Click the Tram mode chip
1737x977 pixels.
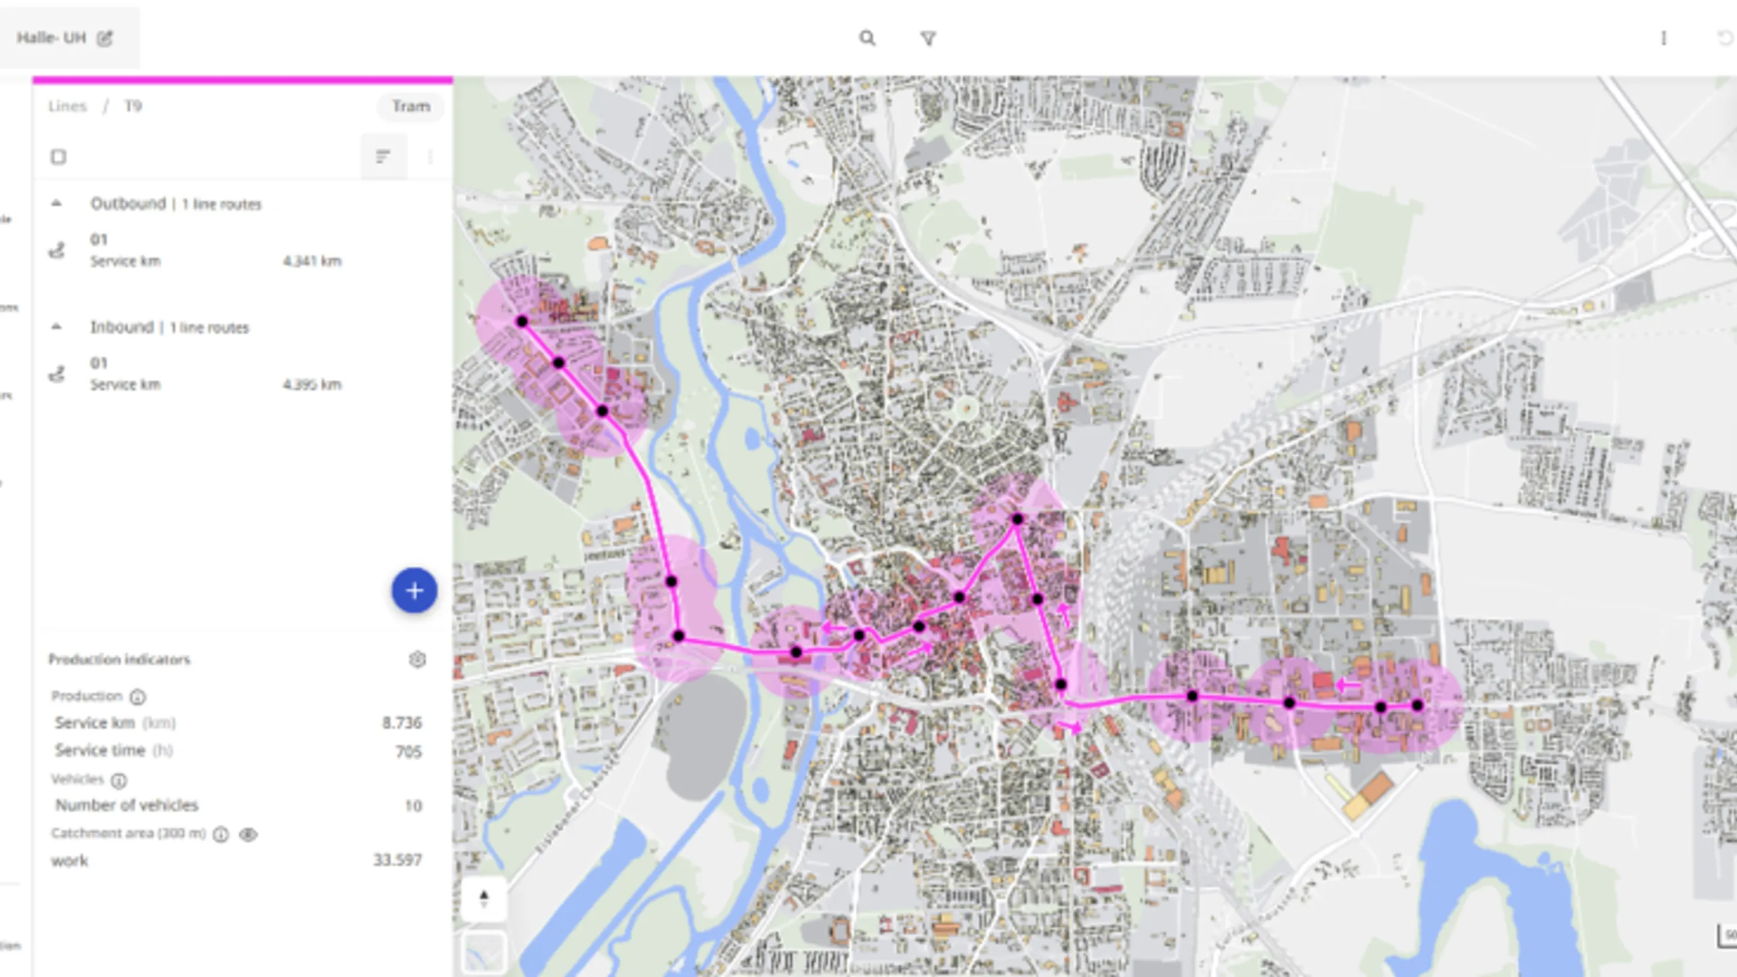tap(411, 106)
